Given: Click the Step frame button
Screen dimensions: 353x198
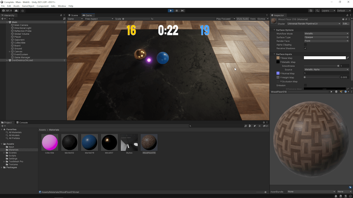Looking at the screenshot, I should click(x=182, y=10).
